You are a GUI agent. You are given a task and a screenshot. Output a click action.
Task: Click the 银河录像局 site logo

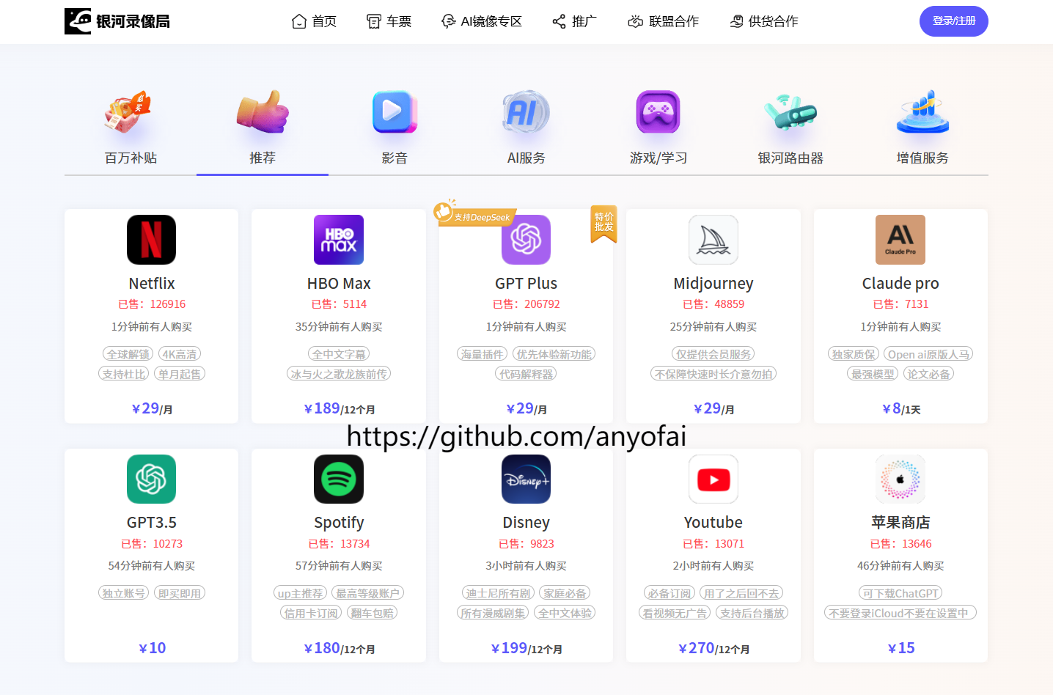pyautogui.click(x=117, y=21)
